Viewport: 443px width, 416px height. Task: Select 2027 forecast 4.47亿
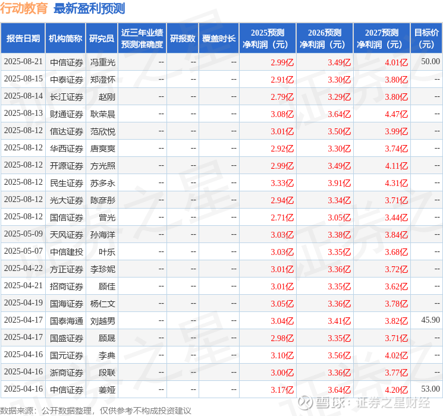click(x=397, y=114)
